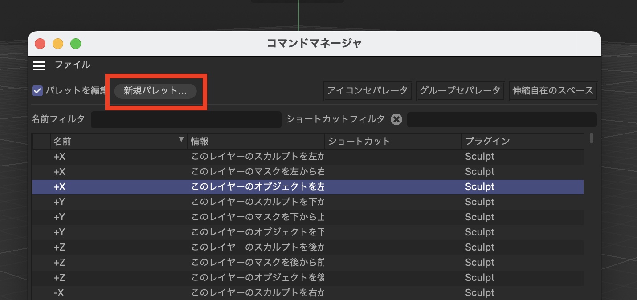Click the アイコンセパレータ button

pyautogui.click(x=367, y=91)
